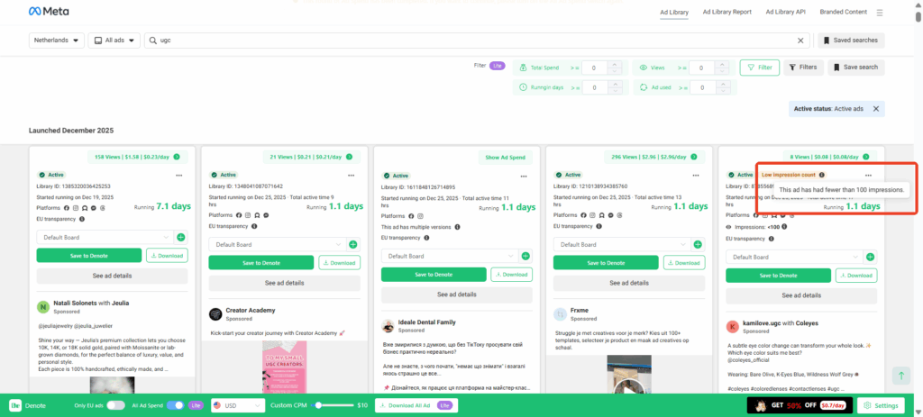Open the Netherlands country dropdown
The height and width of the screenshot is (417, 923).
56,41
